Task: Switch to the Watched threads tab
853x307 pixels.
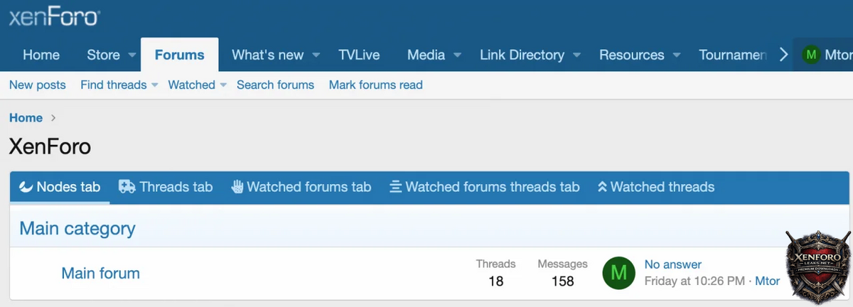Action: [655, 187]
